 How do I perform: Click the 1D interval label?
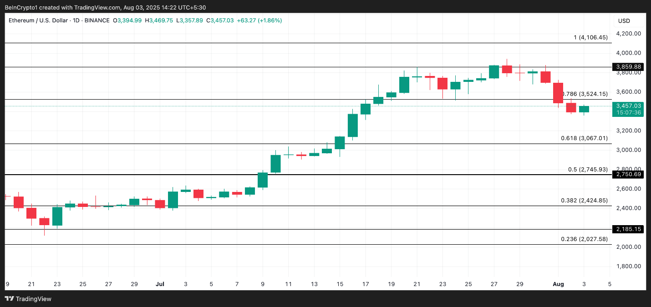76,20
